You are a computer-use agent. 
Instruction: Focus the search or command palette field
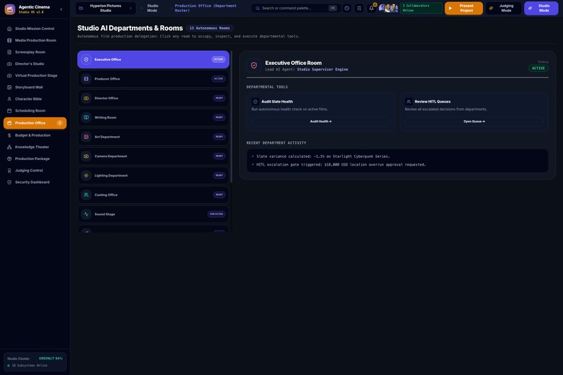[x=296, y=8]
